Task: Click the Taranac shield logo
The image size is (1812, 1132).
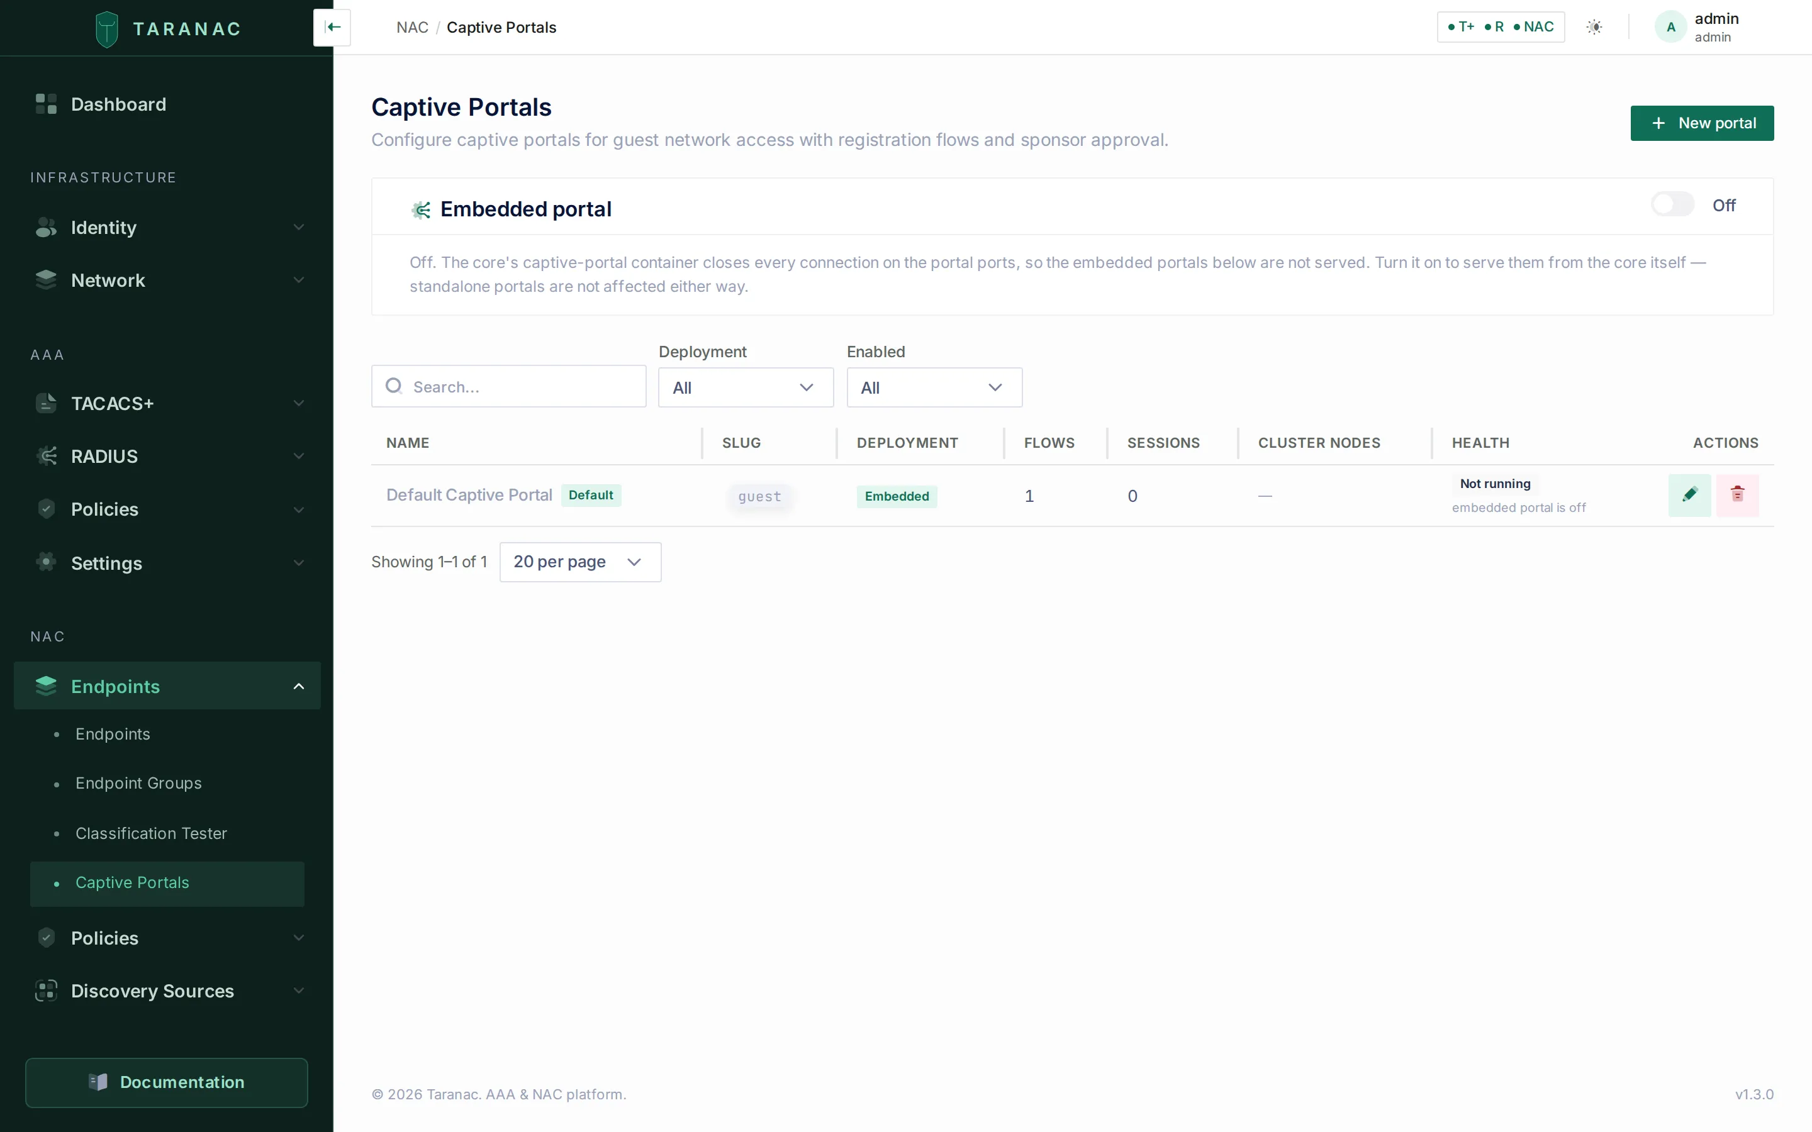Action: (107, 29)
